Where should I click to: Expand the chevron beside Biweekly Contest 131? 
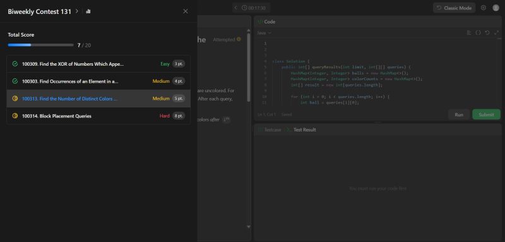(x=76, y=11)
